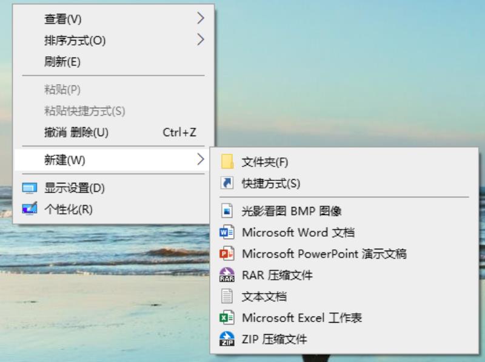Choose Microsoft Word 文档
485x362 pixels.
tap(344, 232)
